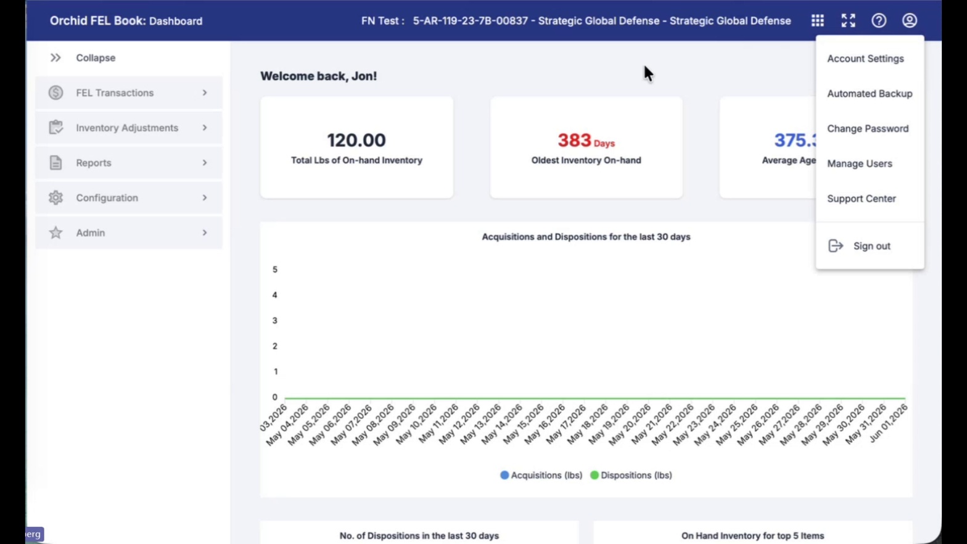Click the user profile icon
Screen dimensions: 967x544
pos(910,20)
